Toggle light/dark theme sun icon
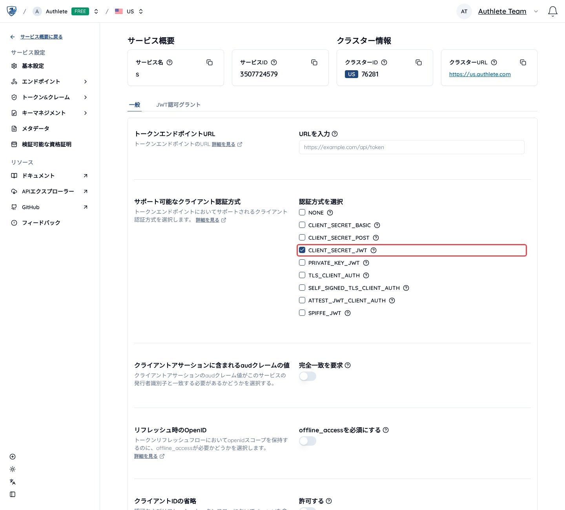The image size is (565, 510). click(x=13, y=469)
